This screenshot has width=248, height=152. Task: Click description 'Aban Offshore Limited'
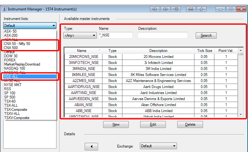[158, 104]
